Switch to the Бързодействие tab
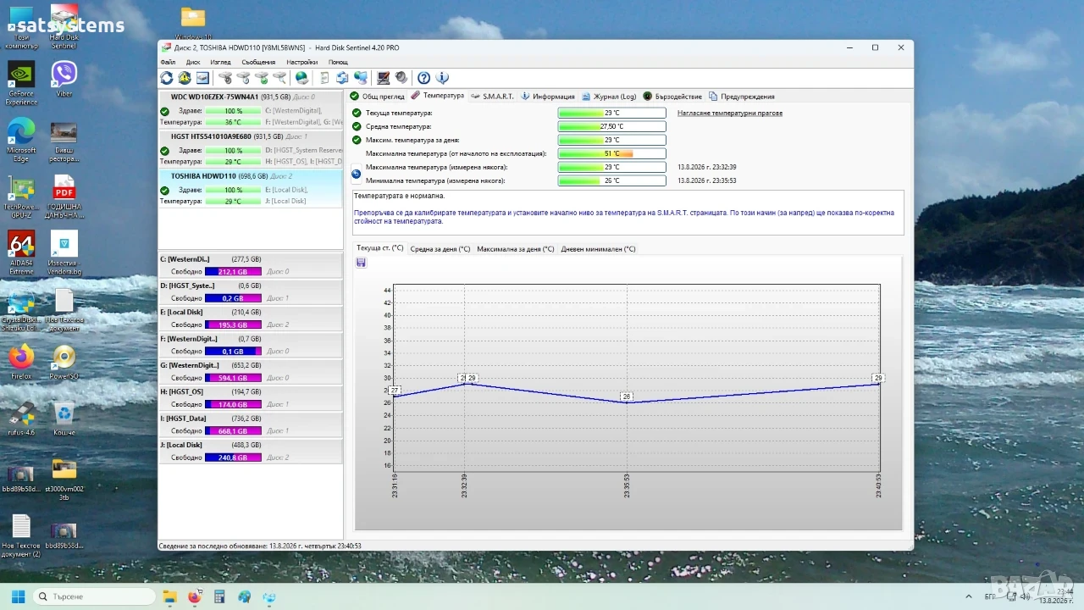Viewport: 1084px width, 610px height. tap(672, 97)
